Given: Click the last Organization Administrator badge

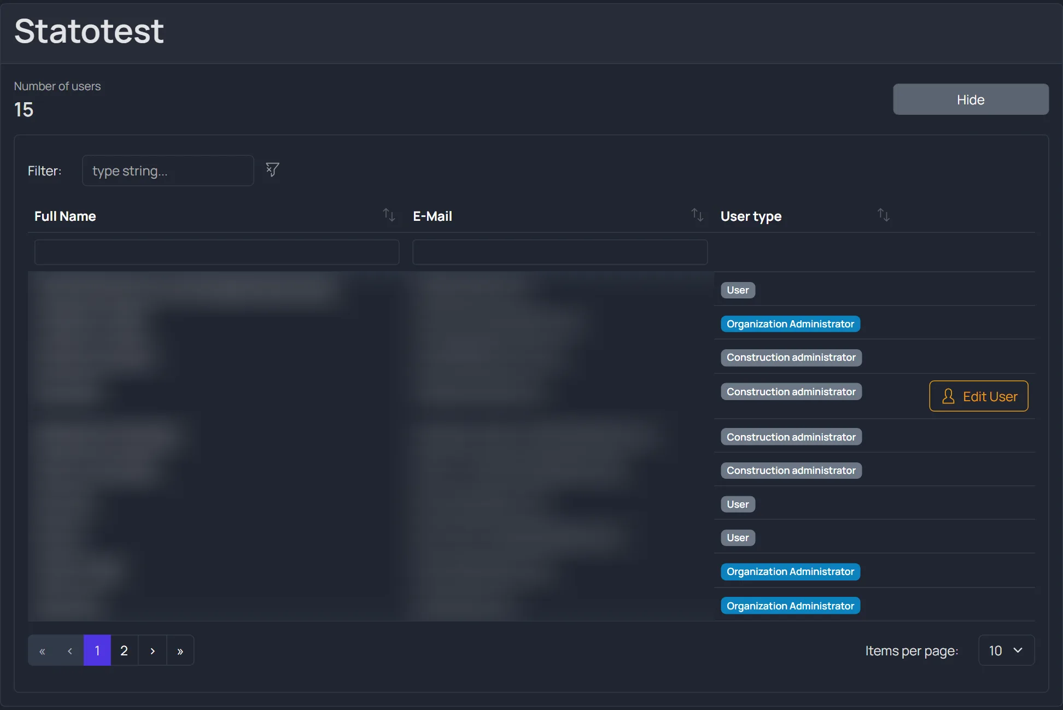Looking at the screenshot, I should point(790,606).
